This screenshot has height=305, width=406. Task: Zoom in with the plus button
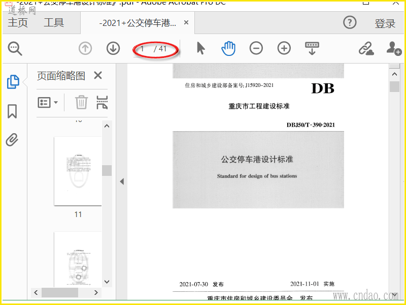(284, 48)
